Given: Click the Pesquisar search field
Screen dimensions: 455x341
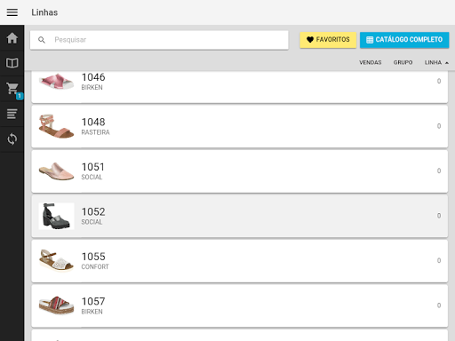Looking at the screenshot, I should click(159, 40).
